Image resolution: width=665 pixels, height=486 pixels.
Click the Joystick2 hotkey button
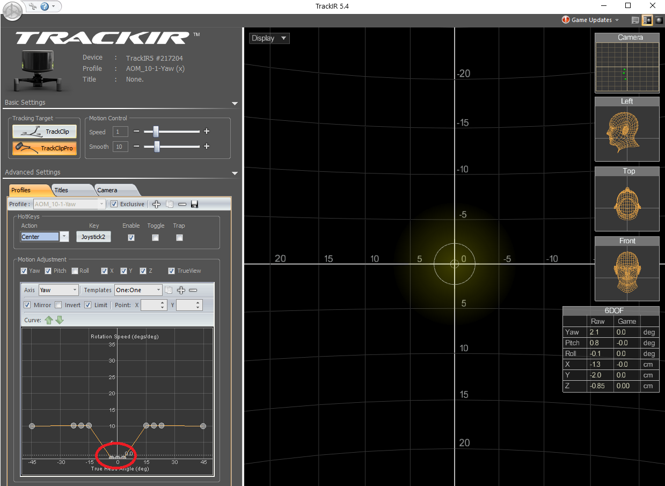click(93, 237)
